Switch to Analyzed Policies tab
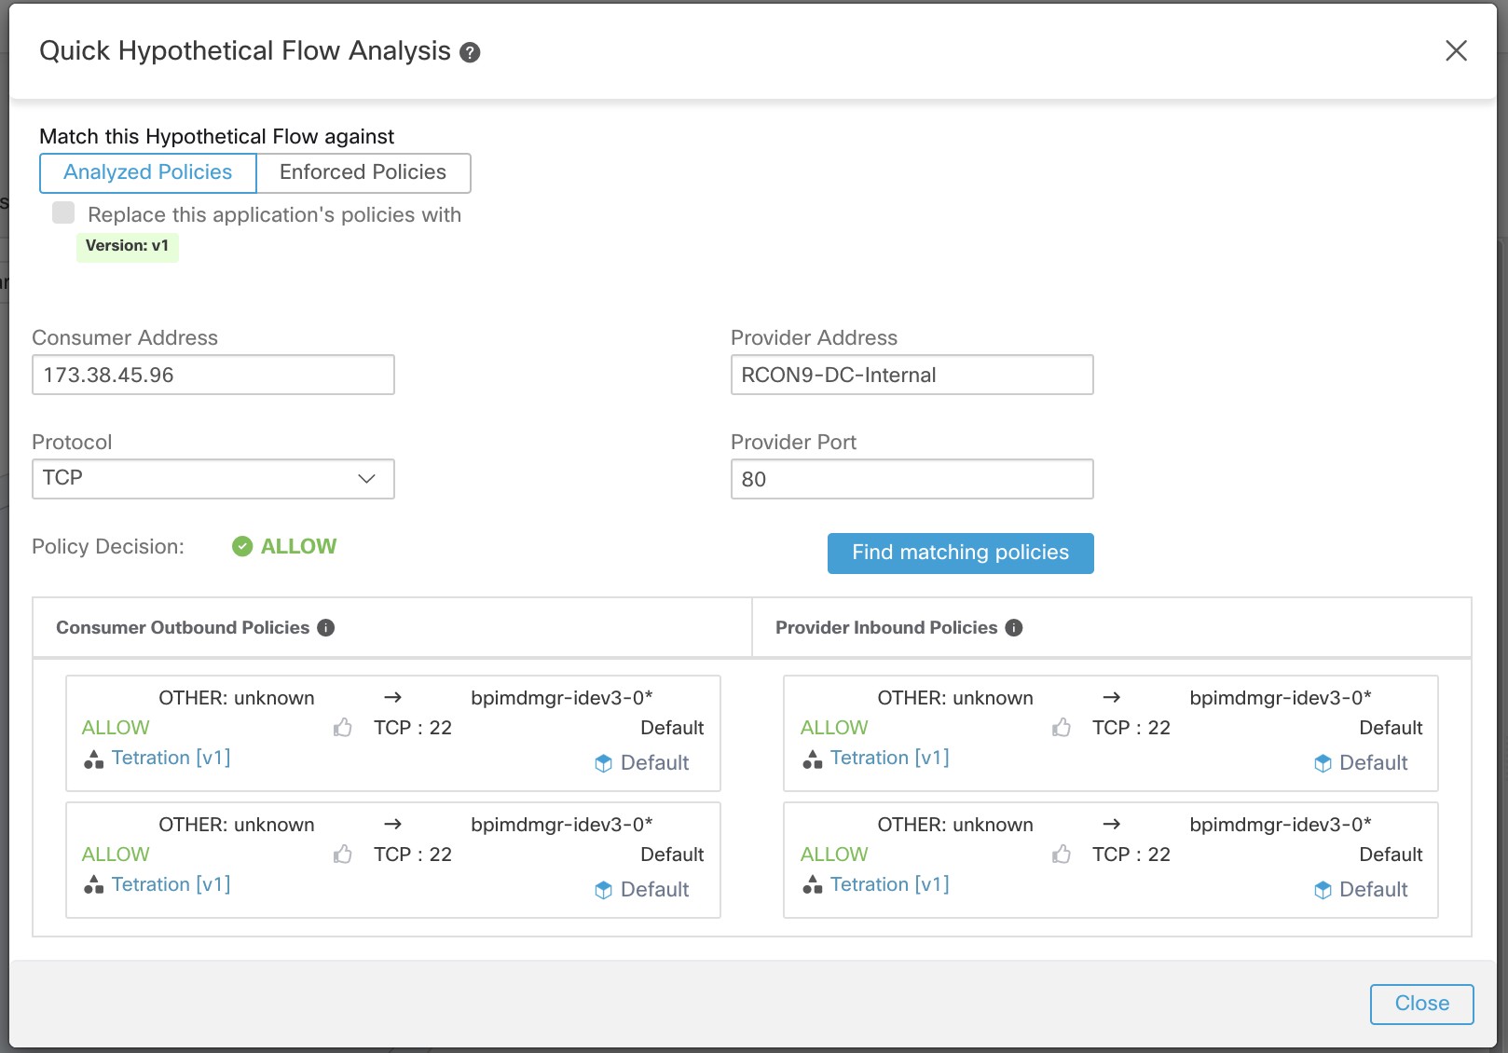Viewport: 1508px width, 1053px height. [148, 173]
